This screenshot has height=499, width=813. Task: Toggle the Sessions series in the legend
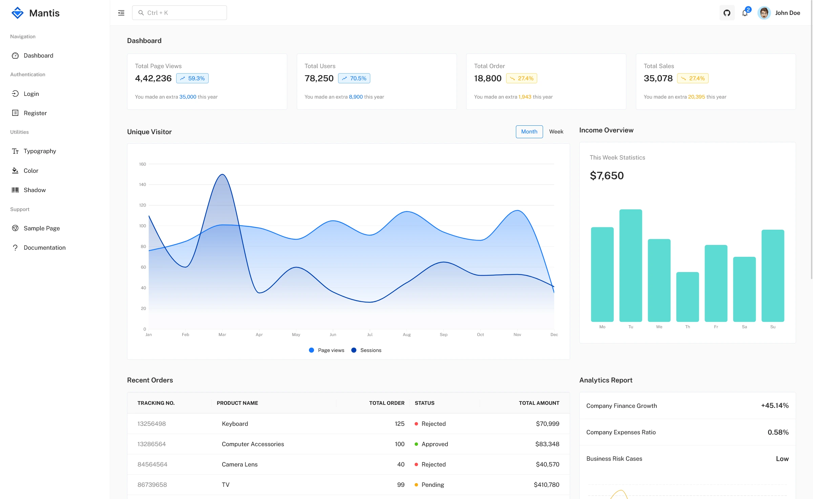pyautogui.click(x=366, y=350)
